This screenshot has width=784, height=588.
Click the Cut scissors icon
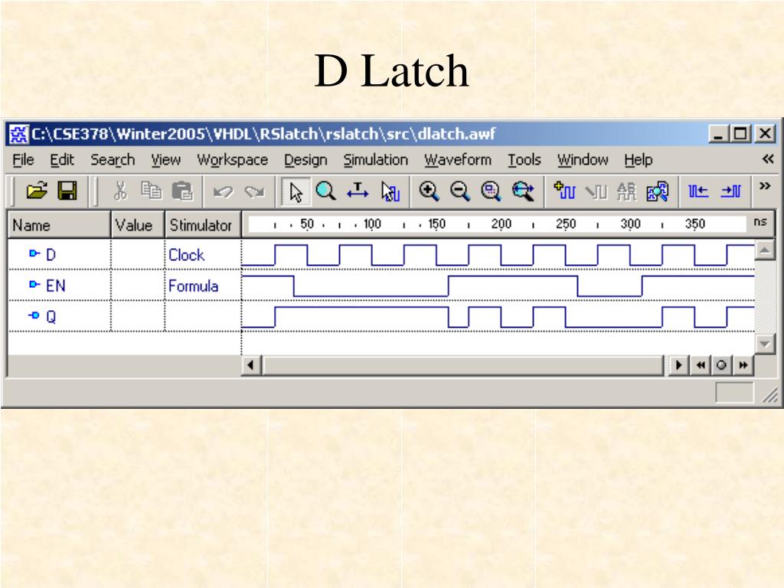(120, 191)
